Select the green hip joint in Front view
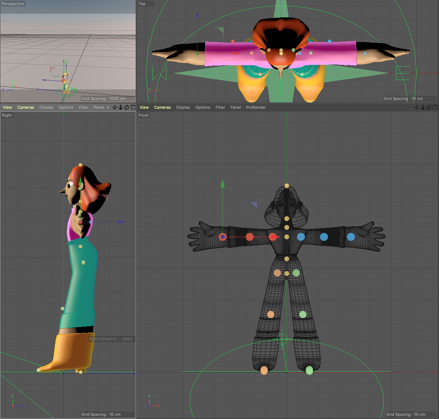The image size is (439, 419). click(296, 273)
